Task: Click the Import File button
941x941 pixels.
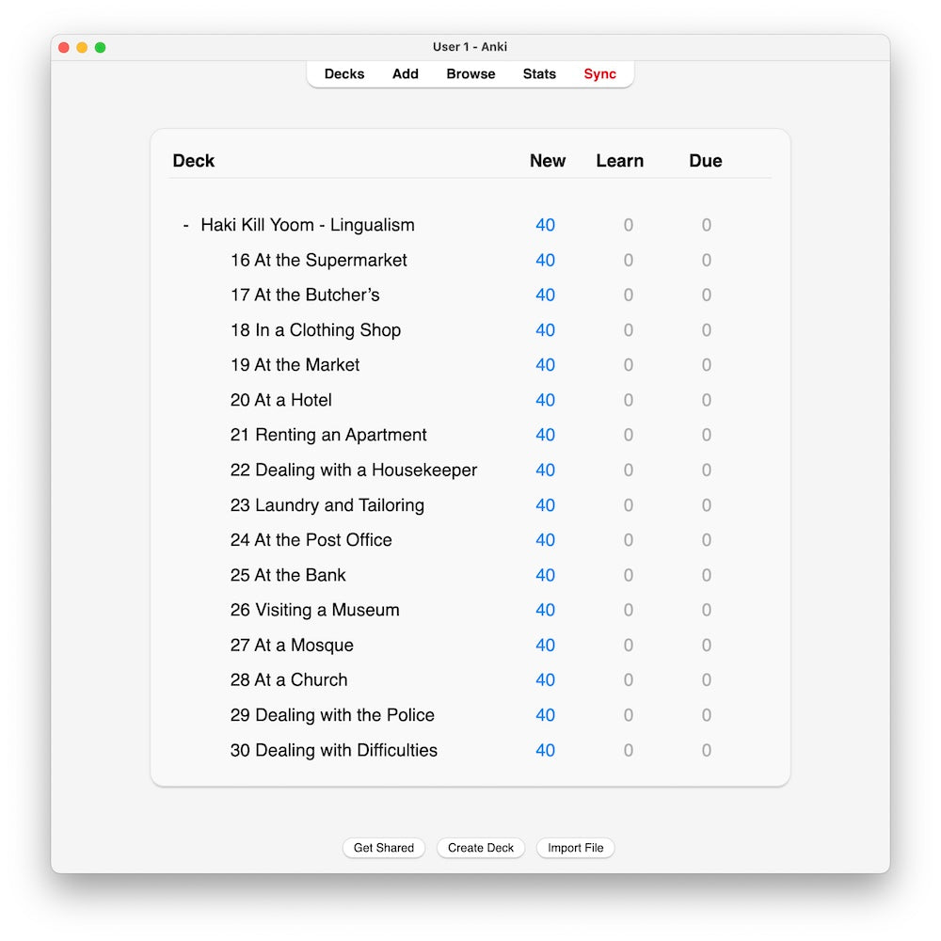Action: [575, 848]
